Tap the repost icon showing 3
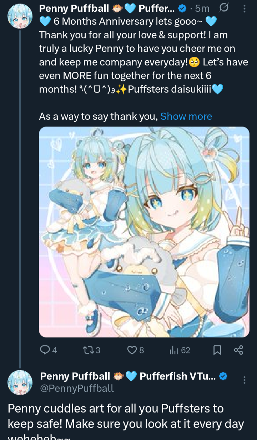 [x=91, y=350]
